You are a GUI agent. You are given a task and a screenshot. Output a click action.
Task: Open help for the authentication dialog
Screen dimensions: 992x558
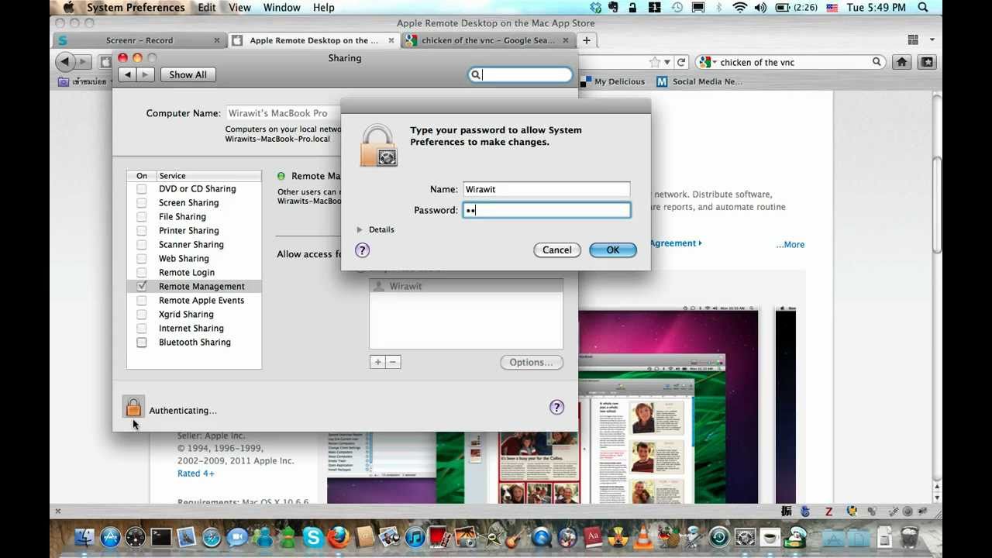click(x=362, y=250)
